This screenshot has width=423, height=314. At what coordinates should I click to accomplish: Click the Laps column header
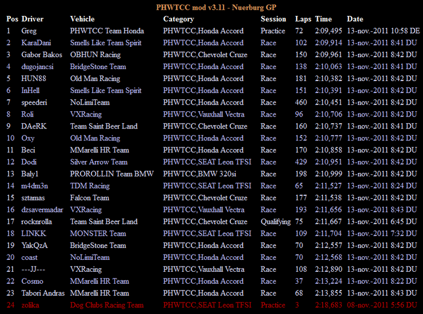[303, 19]
